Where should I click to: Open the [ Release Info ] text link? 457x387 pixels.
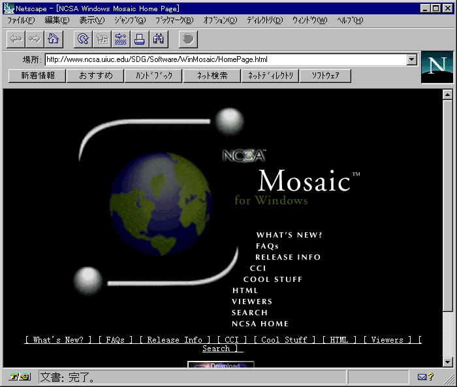click(x=175, y=340)
